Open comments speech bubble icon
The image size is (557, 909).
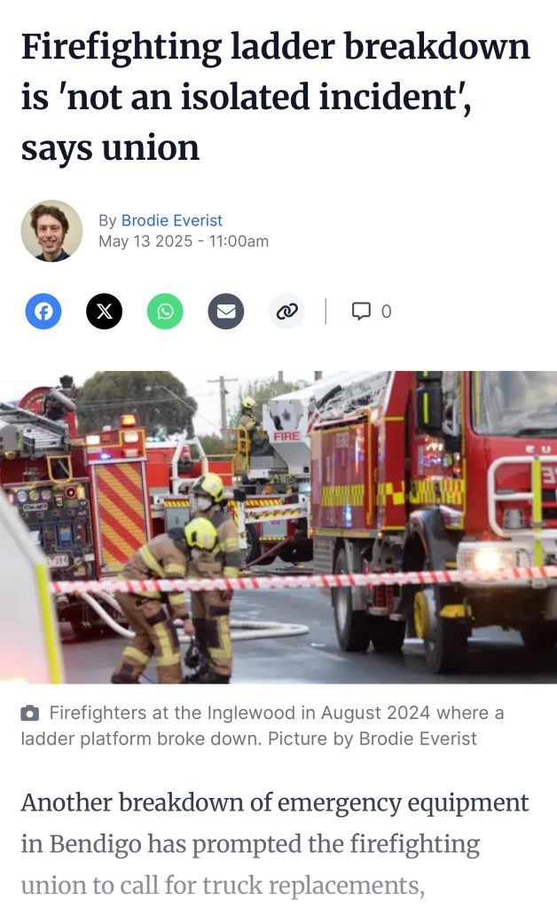tap(361, 312)
